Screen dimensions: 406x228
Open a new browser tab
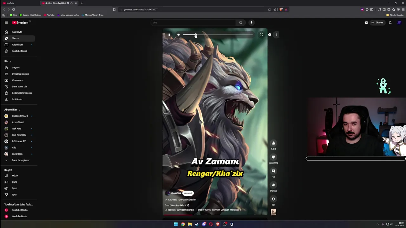click(82, 3)
